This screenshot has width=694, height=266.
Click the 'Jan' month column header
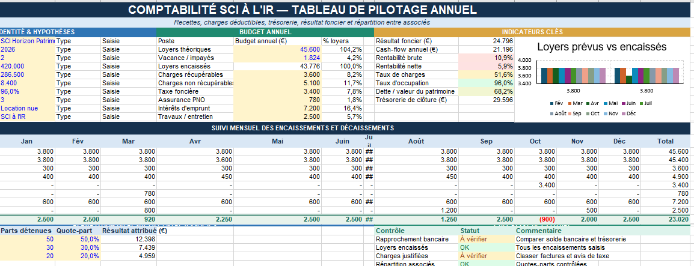pos(28,141)
